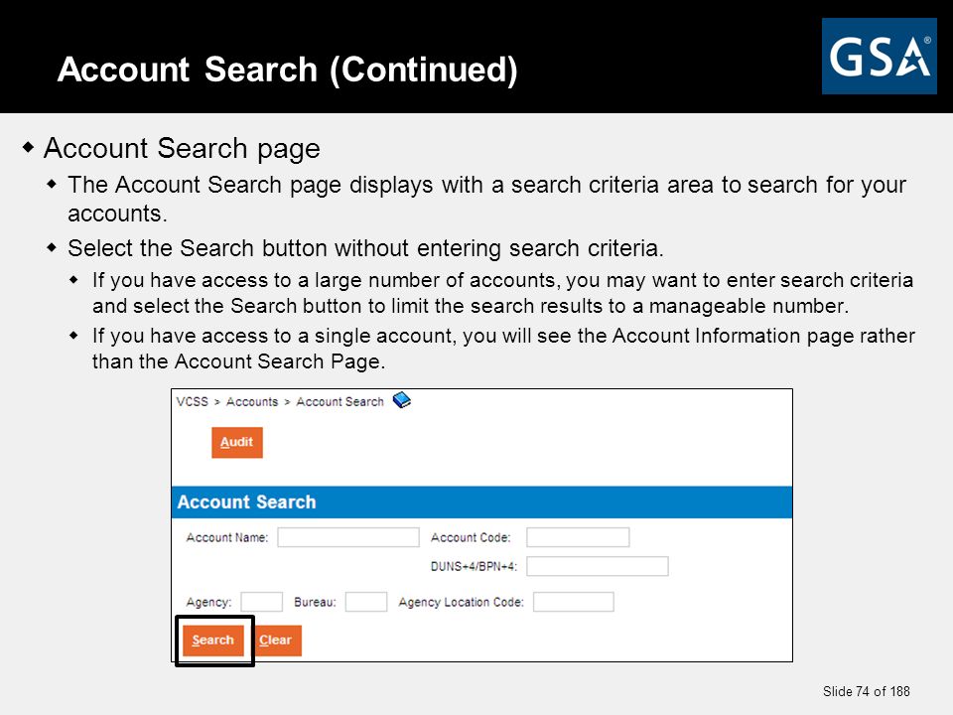Focus the Account Code field

tap(578, 537)
